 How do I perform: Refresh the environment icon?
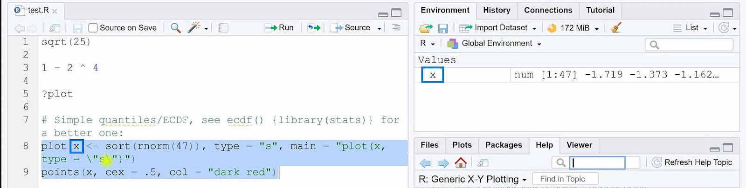tap(724, 28)
